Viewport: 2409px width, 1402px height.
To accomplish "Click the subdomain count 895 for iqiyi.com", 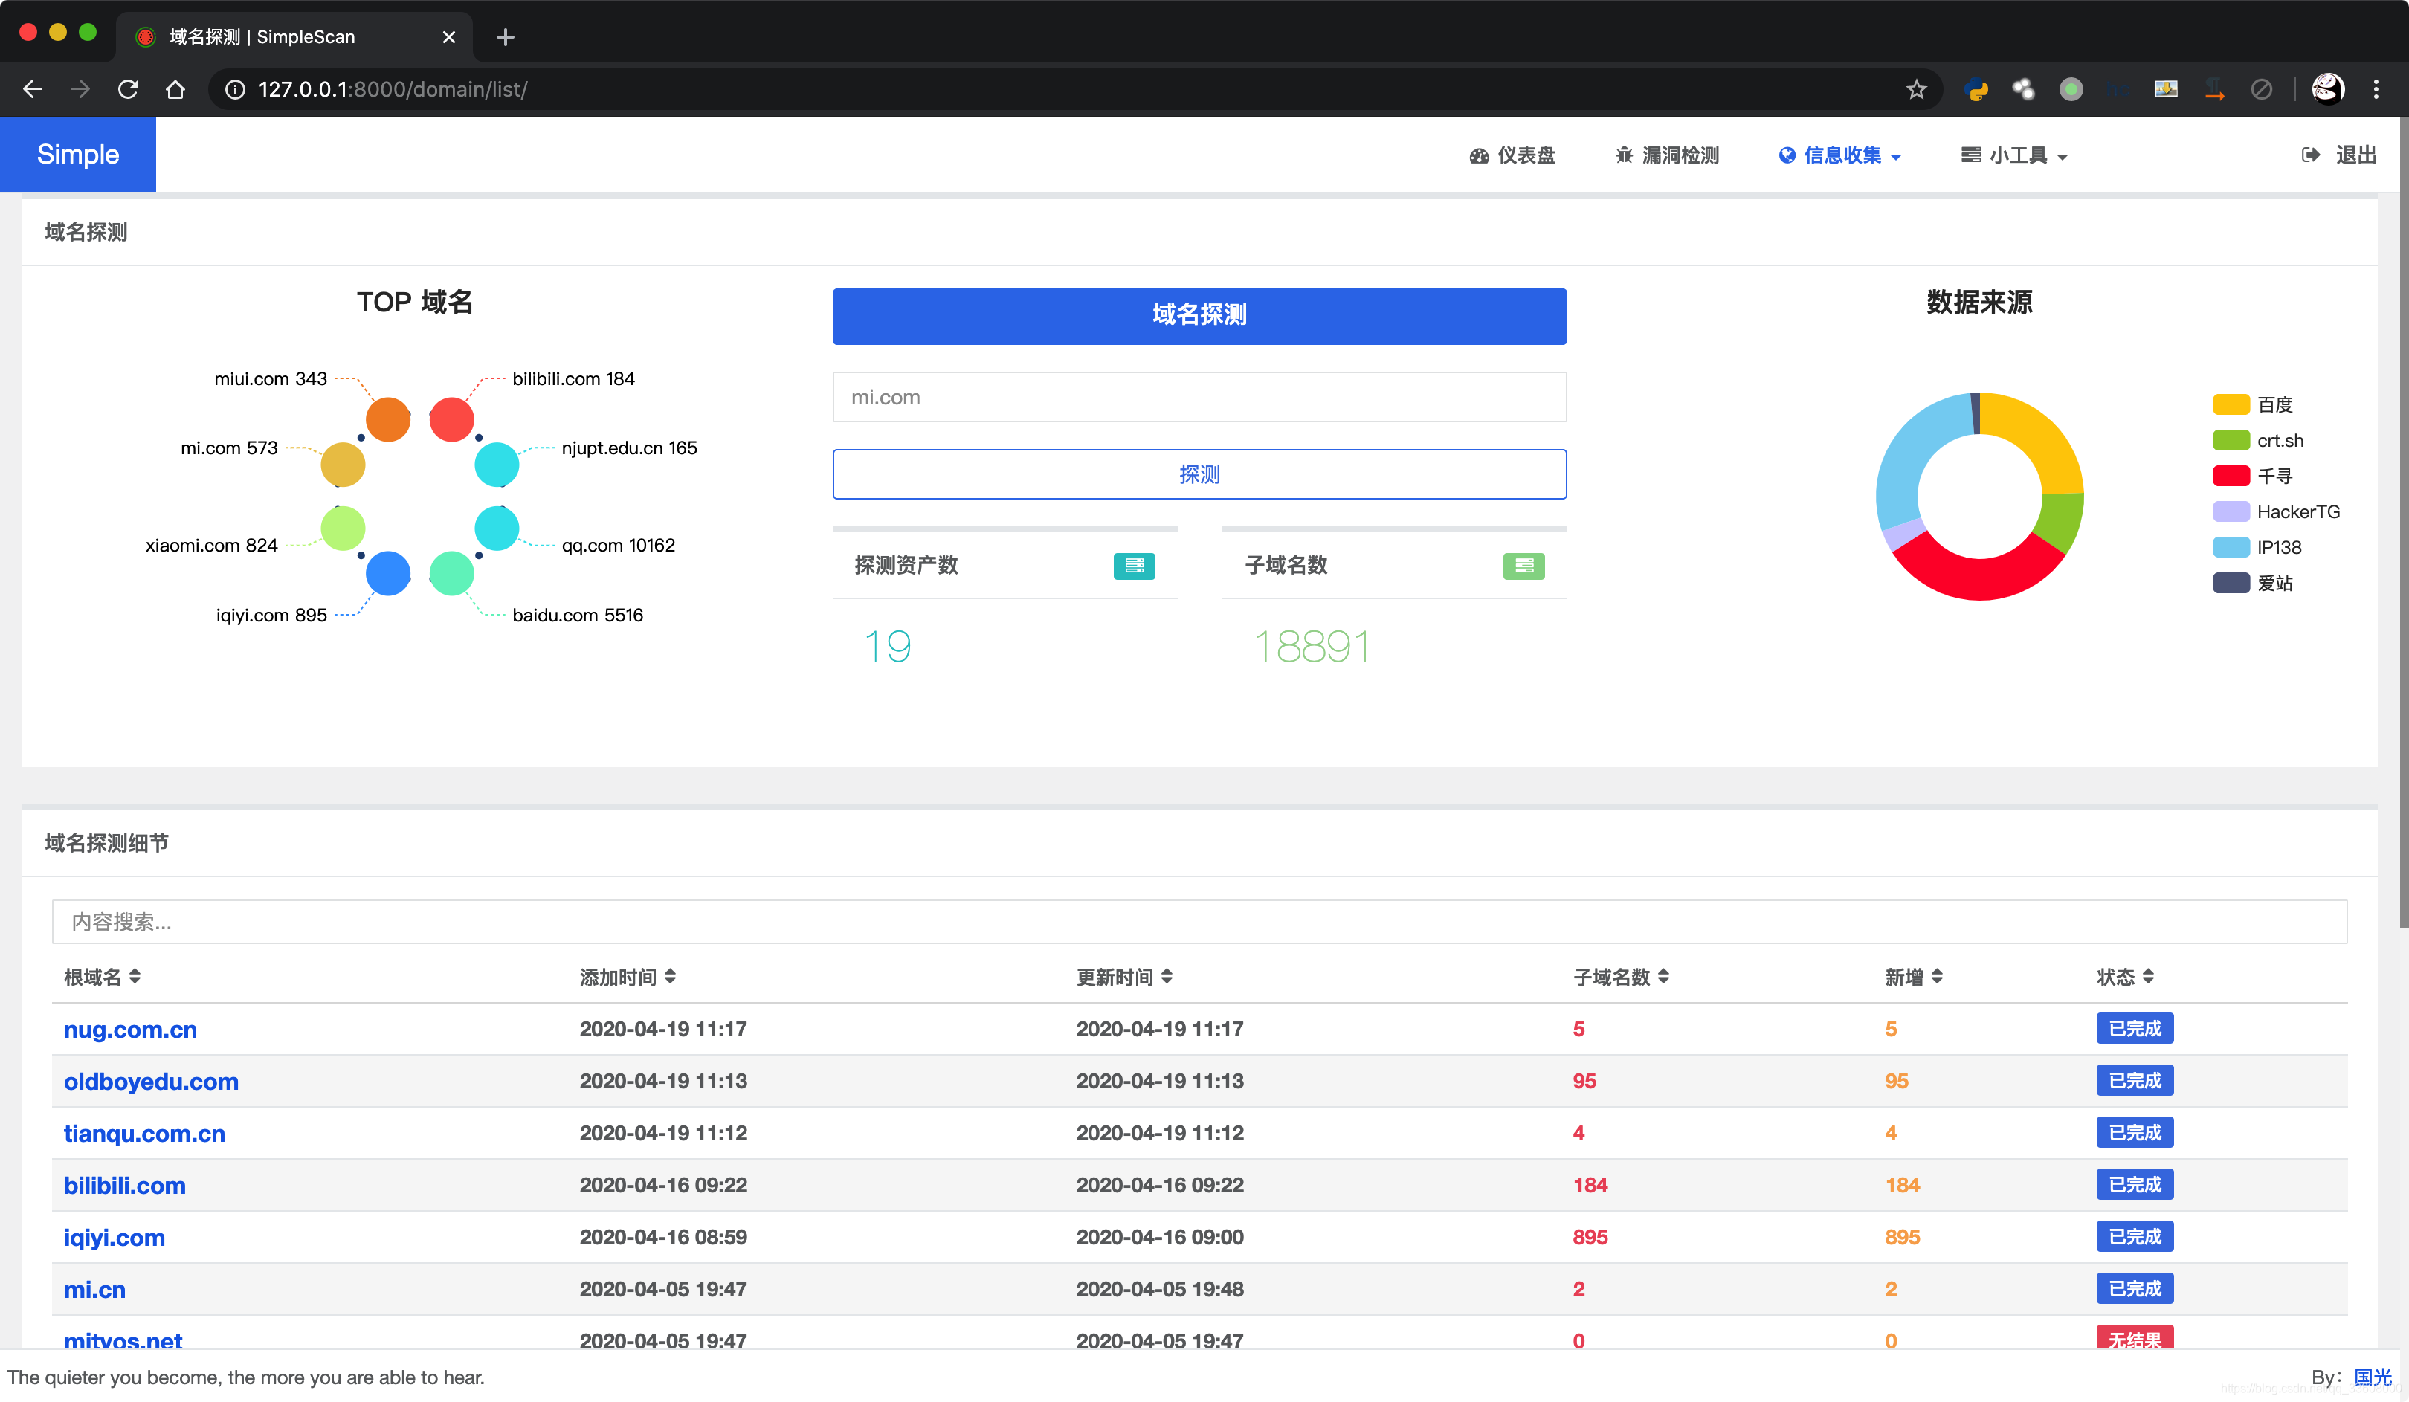I will pos(1590,1237).
